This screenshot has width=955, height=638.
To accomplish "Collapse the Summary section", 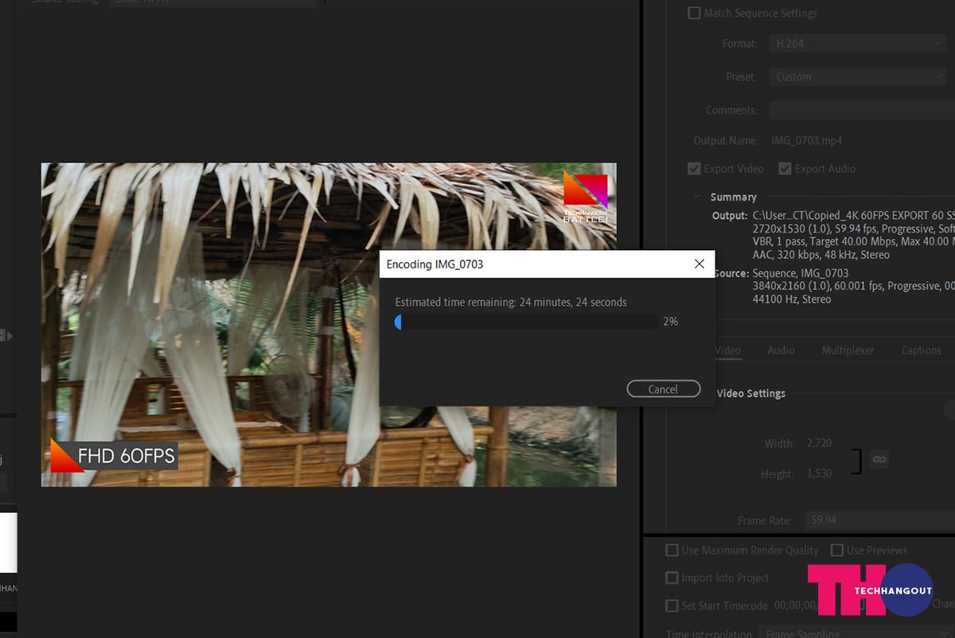I will pos(698,197).
